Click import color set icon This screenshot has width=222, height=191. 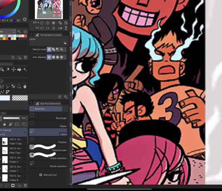coord(25,31)
